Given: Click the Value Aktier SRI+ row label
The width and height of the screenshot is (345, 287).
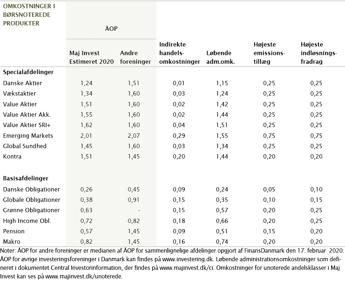Looking at the screenshot, I should 26,125.
